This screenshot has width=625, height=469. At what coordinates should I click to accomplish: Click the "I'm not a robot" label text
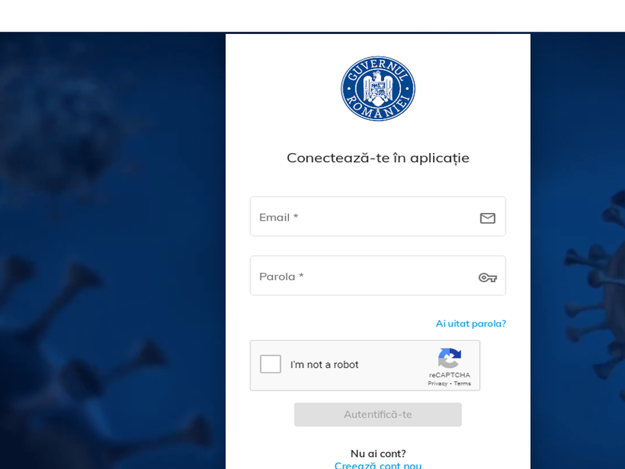(324, 365)
